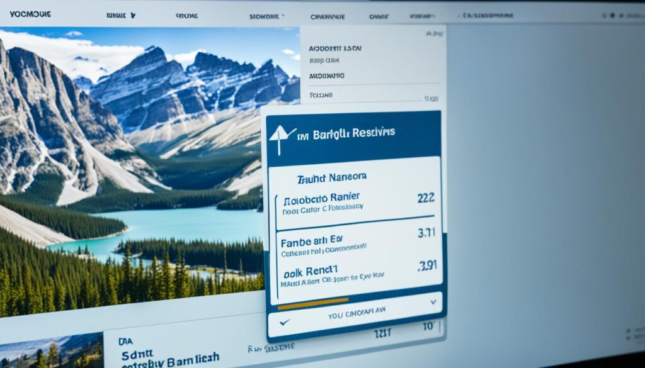
Task: Click the first bold heading in the side panel
Action: [335, 48]
